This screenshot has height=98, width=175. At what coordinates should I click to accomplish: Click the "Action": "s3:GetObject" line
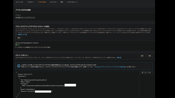pos(27,89)
